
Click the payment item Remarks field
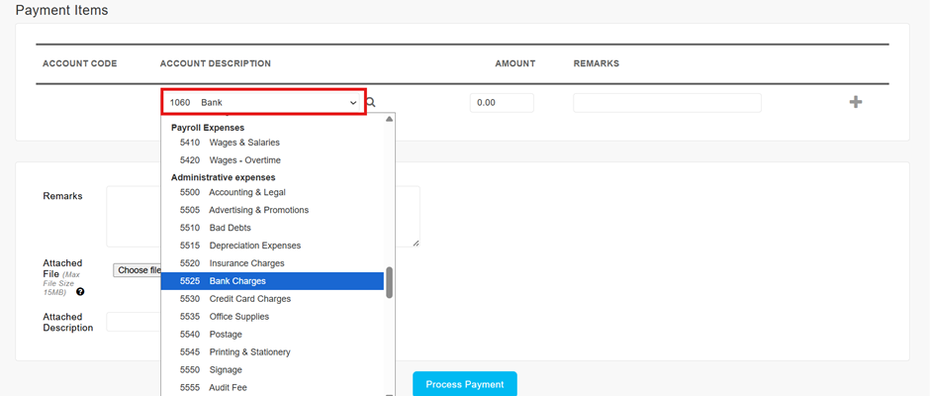tap(667, 103)
